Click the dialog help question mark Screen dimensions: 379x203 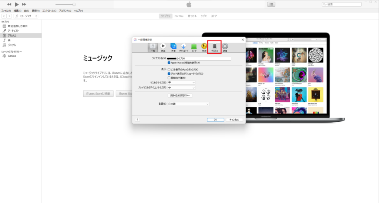point(137,120)
